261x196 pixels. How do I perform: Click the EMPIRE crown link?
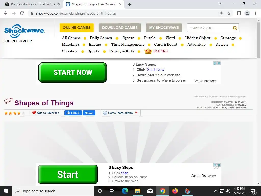tap(156, 51)
